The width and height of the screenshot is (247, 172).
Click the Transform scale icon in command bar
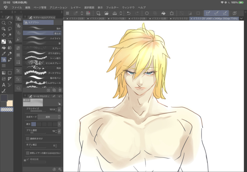[x=172, y=13]
